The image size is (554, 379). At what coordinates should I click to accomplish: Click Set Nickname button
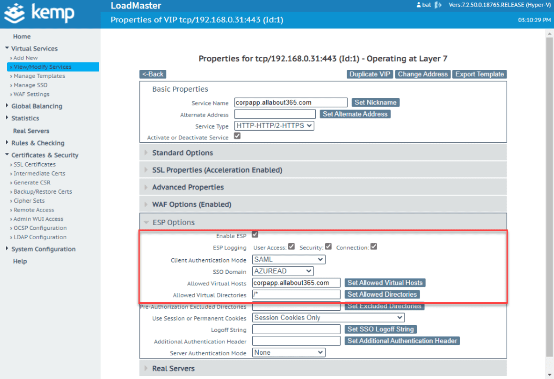tap(376, 103)
